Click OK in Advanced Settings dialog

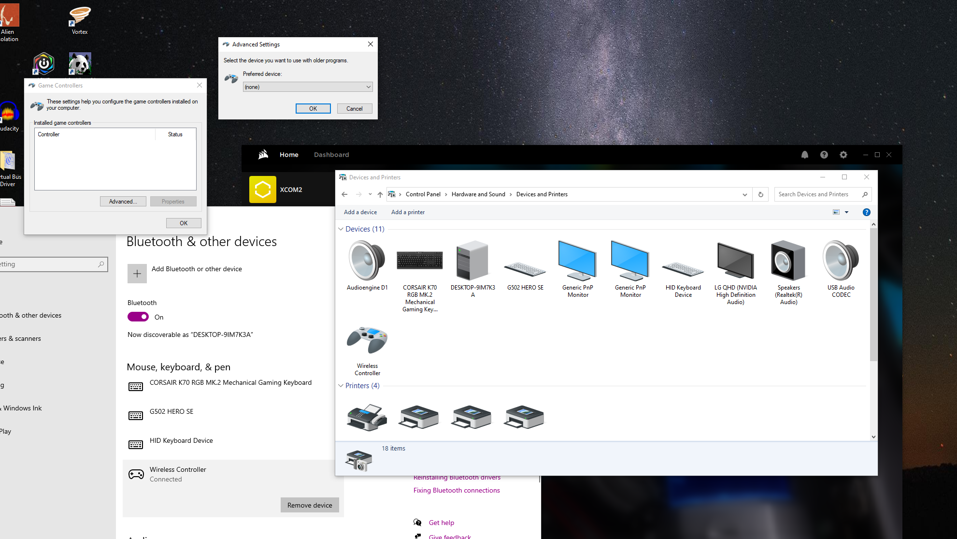pos(313,109)
